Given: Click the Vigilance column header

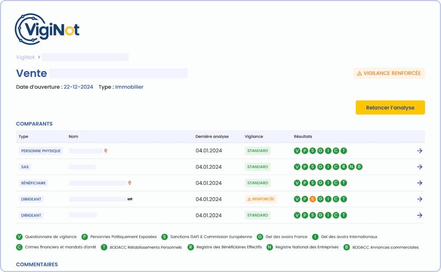Looking at the screenshot, I should pyautogui.click(x=254, y=137).
